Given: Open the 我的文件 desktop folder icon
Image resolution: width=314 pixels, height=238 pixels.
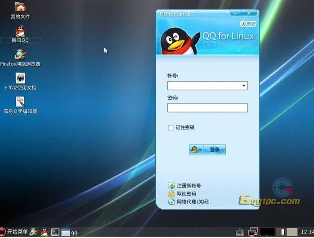Looking at the screenshot, I should click(x=20, y=6).
